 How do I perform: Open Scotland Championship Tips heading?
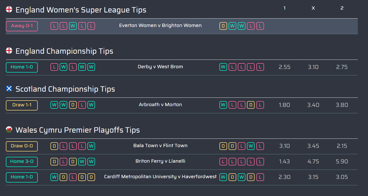coord(65,89)
